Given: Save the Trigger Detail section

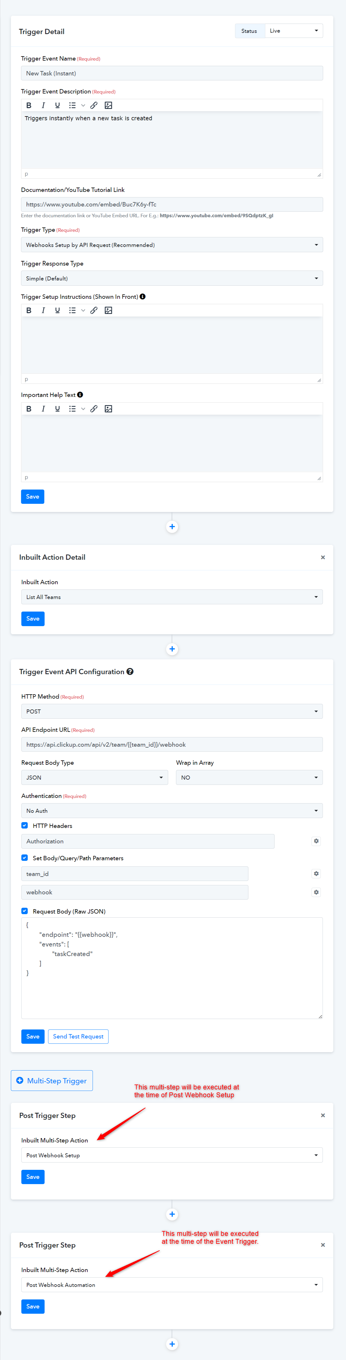Looking at the screenshot, I should tap(33, 496).
